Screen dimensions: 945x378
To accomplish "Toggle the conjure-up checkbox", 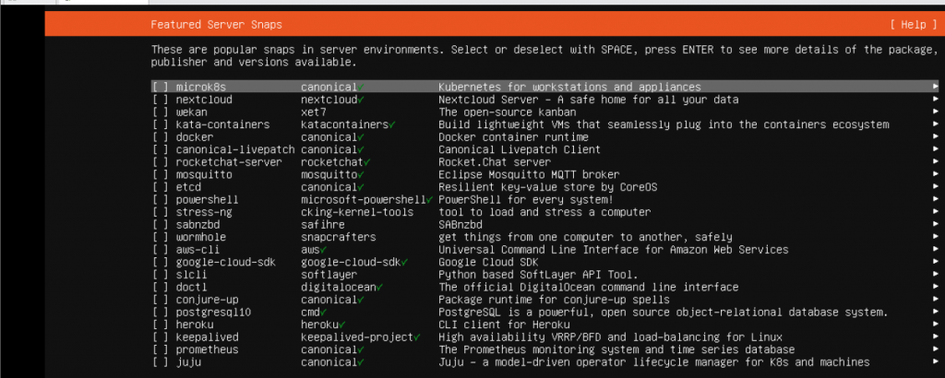I will (161, 299).
